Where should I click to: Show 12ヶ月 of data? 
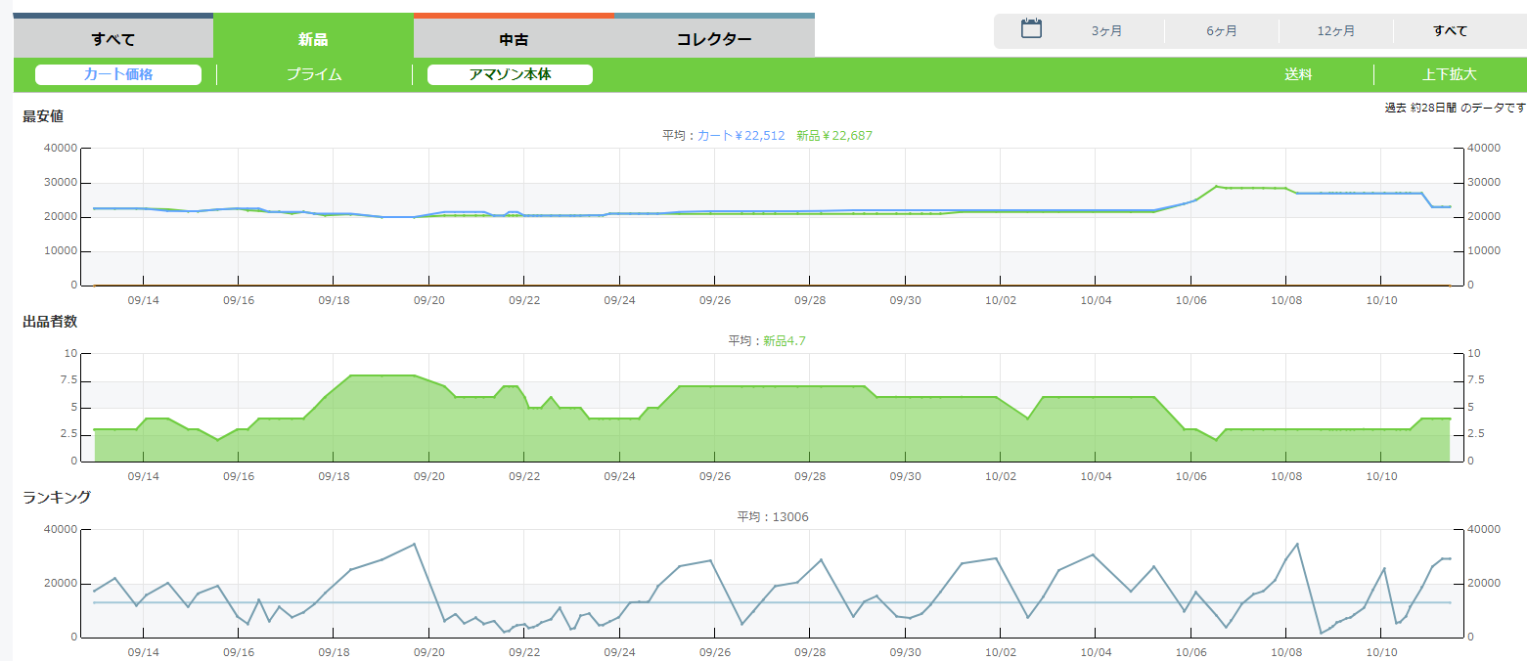point(1336,31)
